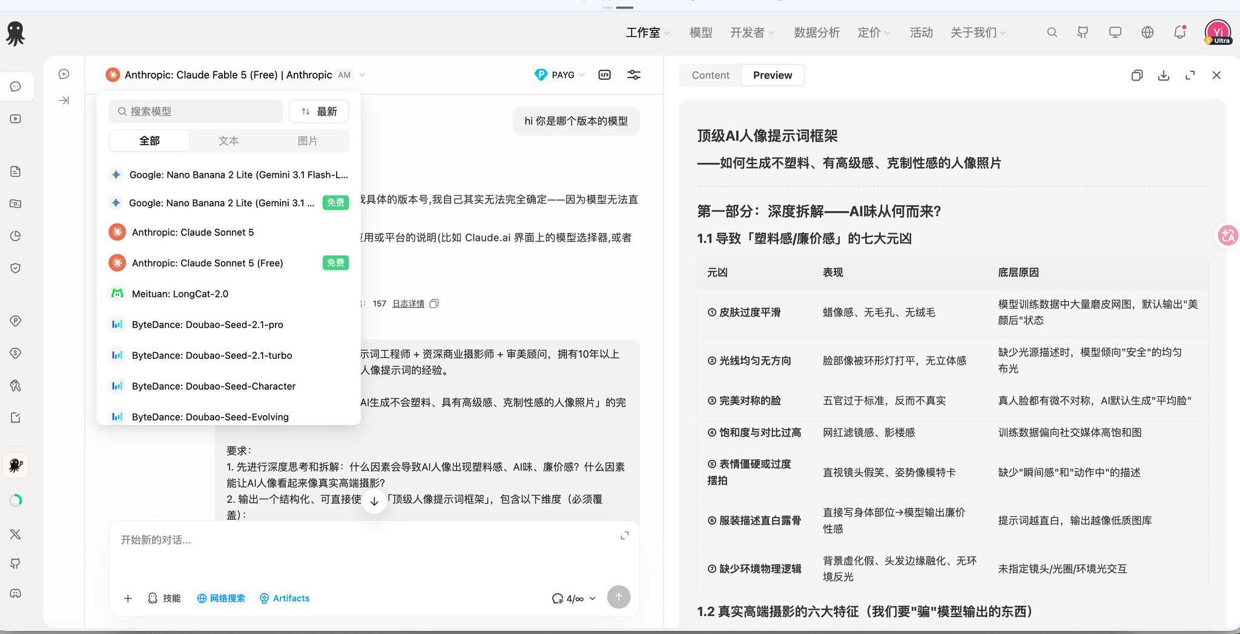Image resolution: width=1240 pixels, height=634 pixels.
Task: Open the code view icon beside PAYG
Action: click(604, 75)
